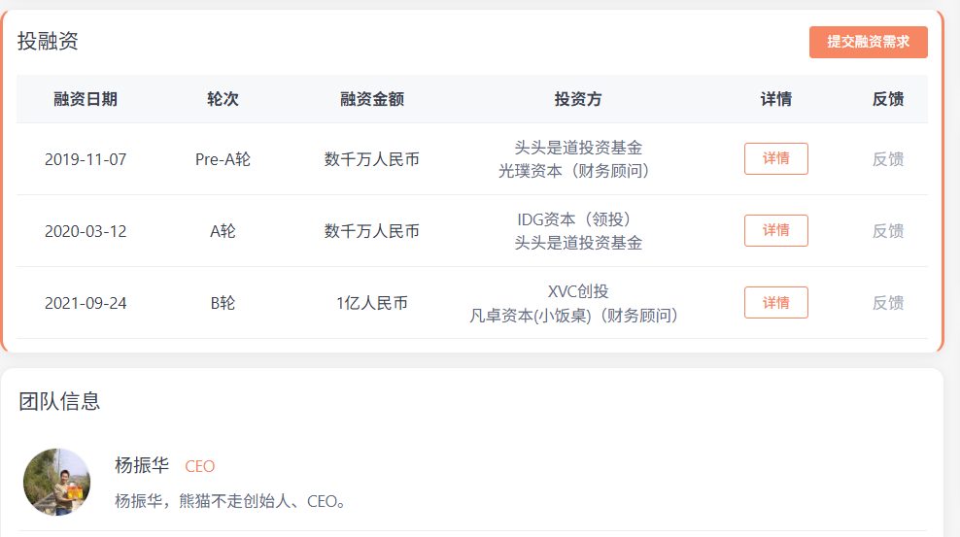Click investor 凡卓资本(小饭桌)
The width and height of the screenshot is (960, 537).
[x=531, y=316]
